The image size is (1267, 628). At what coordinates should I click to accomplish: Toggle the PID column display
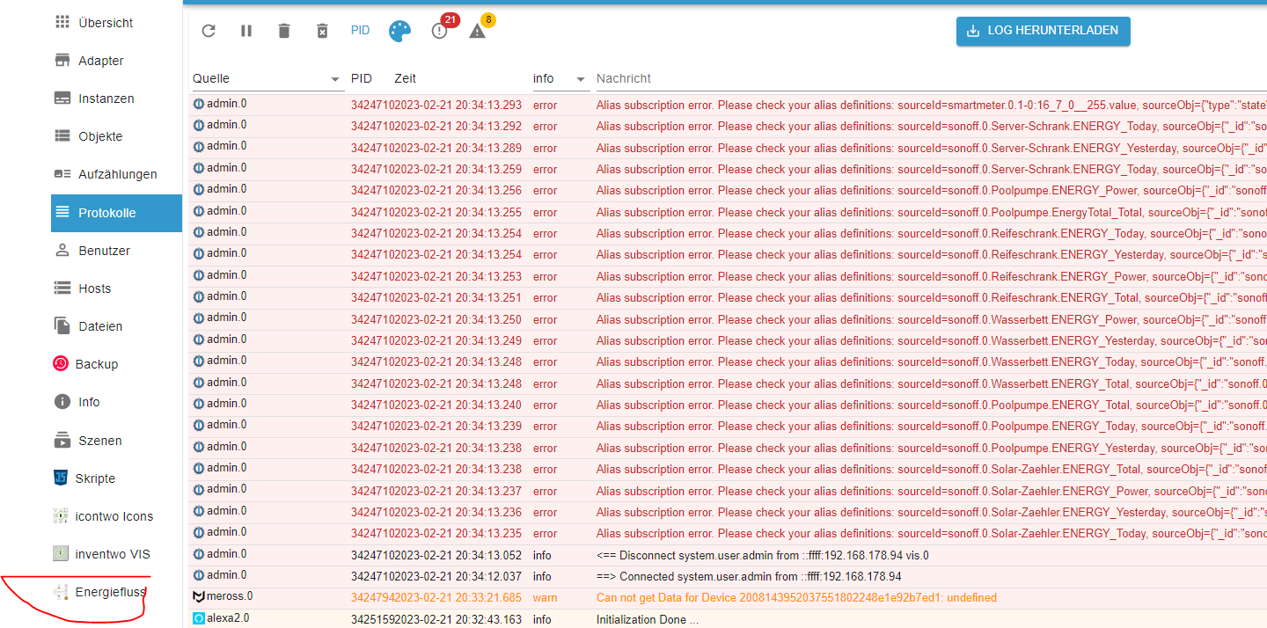(x=361, y=31)
